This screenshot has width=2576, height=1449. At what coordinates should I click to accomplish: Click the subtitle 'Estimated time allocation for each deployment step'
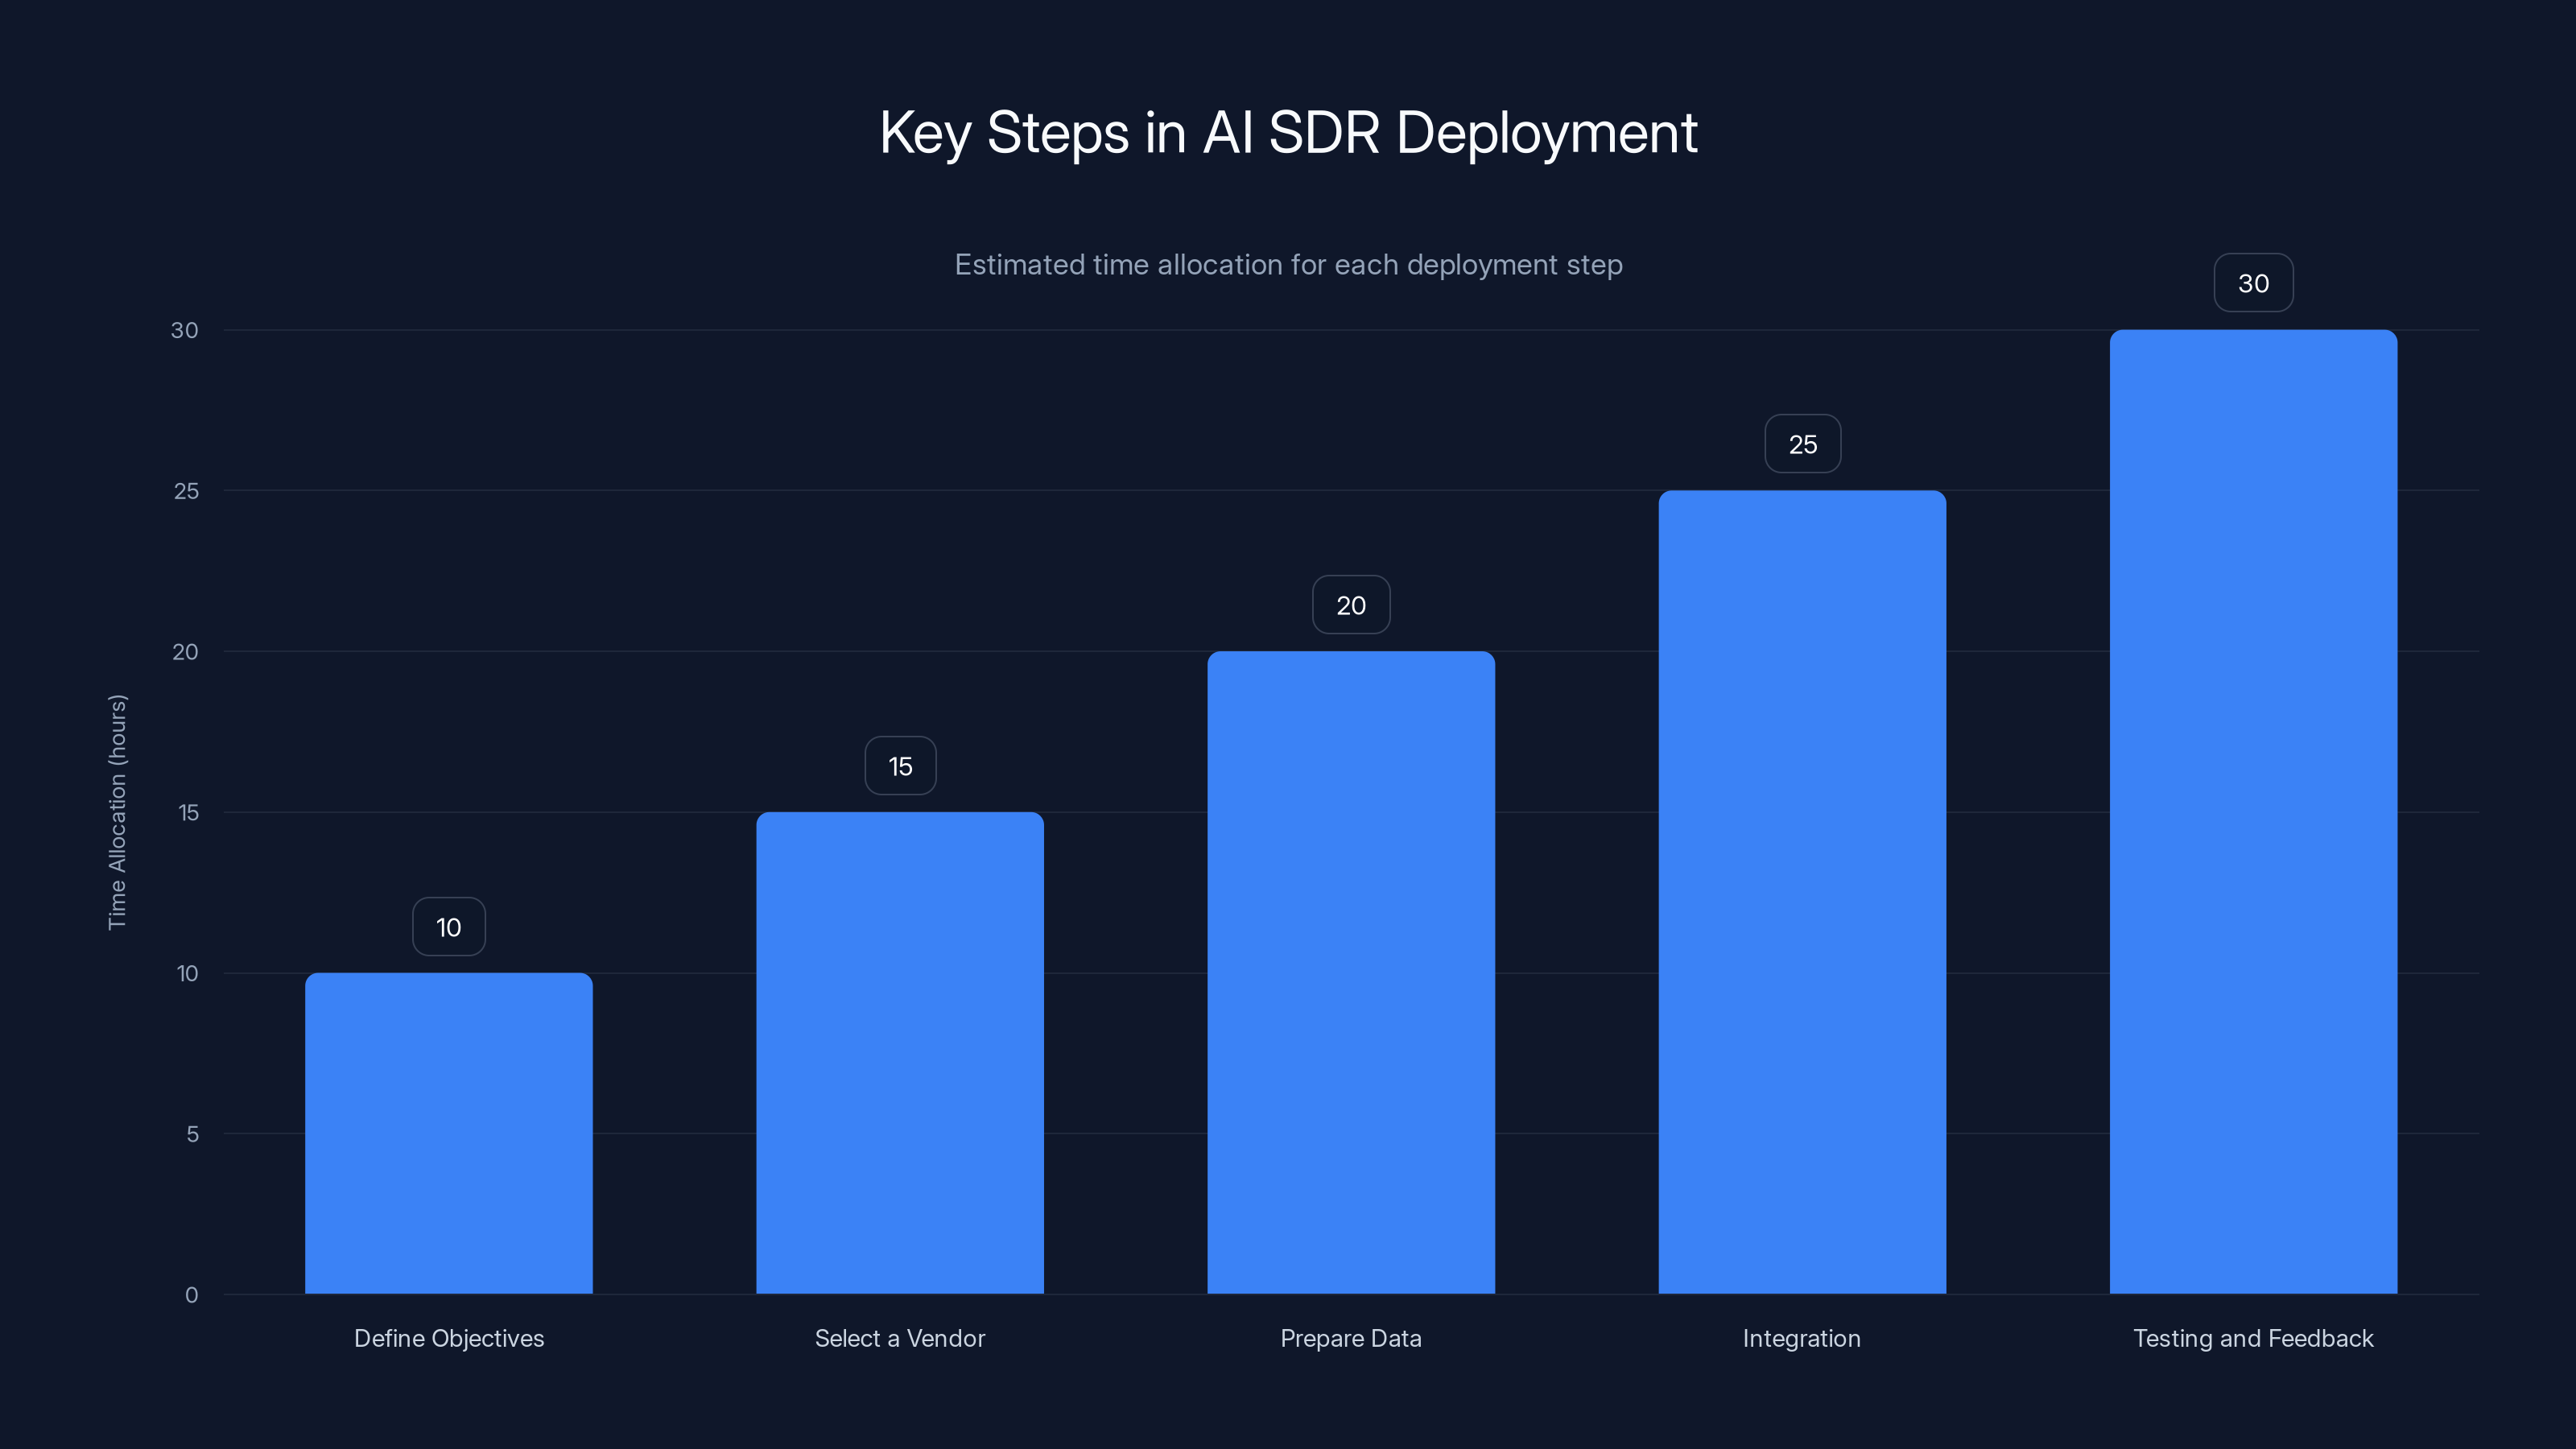tap(1288, 265)
